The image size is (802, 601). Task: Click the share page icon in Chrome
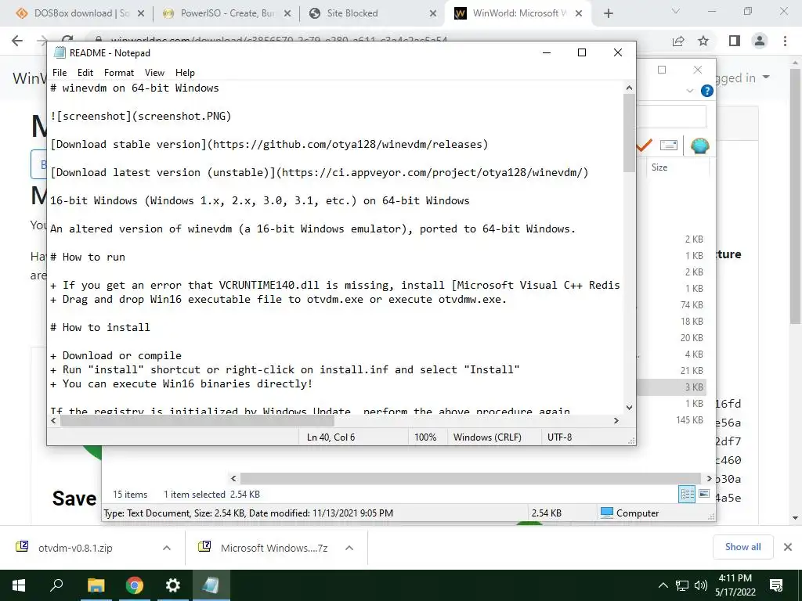pos(678,41)
